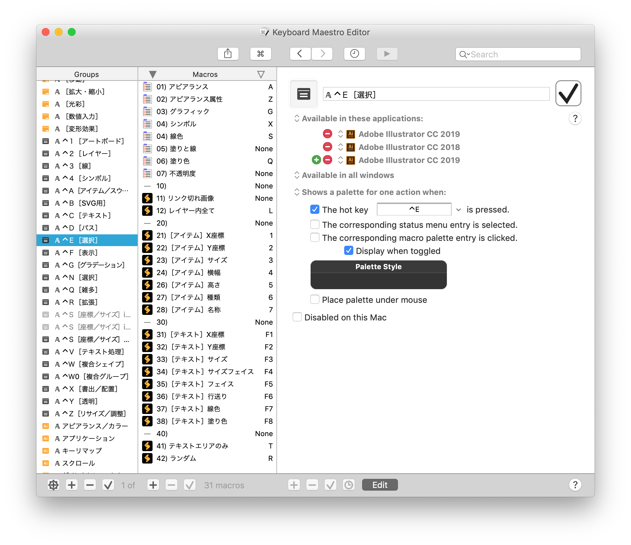Check 'Disabled on this Mac'
Screen dimensions: 631x545
pos(297,317)
